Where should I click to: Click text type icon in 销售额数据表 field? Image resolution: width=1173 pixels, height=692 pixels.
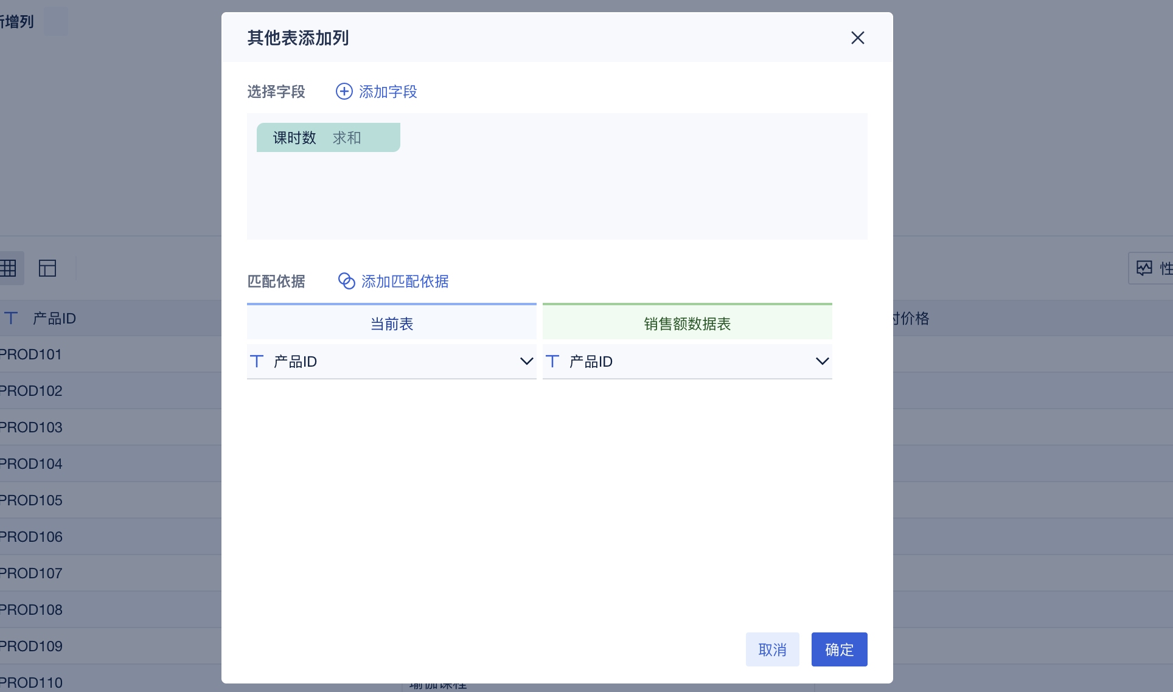552,361
